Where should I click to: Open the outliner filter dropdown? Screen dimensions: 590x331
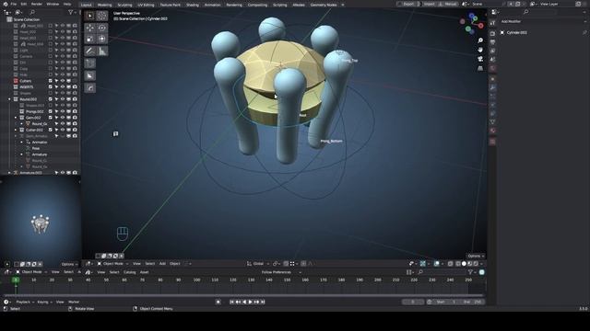(x=72, y=12)
